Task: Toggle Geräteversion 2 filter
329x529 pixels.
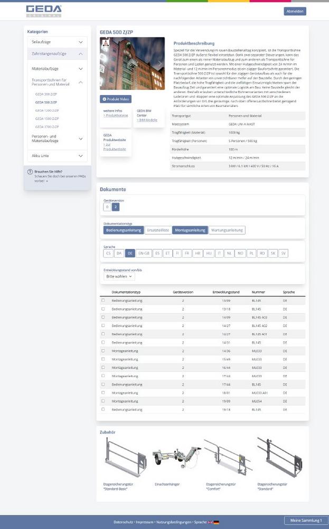Action: 116,207
